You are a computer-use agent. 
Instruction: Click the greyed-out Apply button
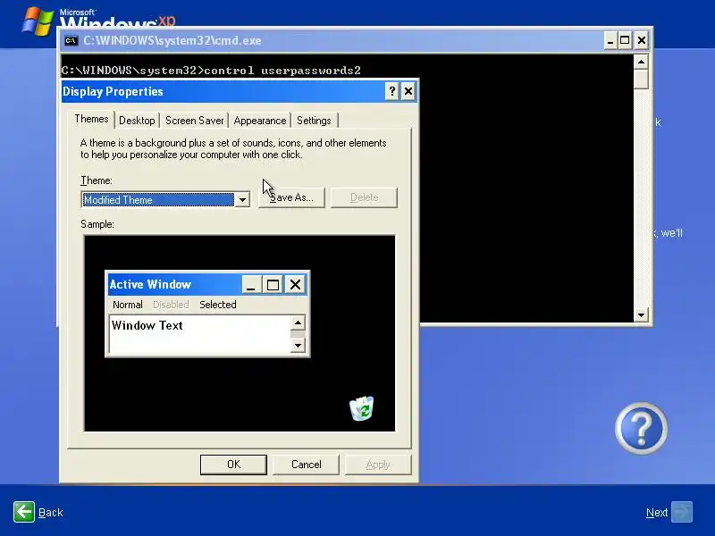tap(378, 465)
